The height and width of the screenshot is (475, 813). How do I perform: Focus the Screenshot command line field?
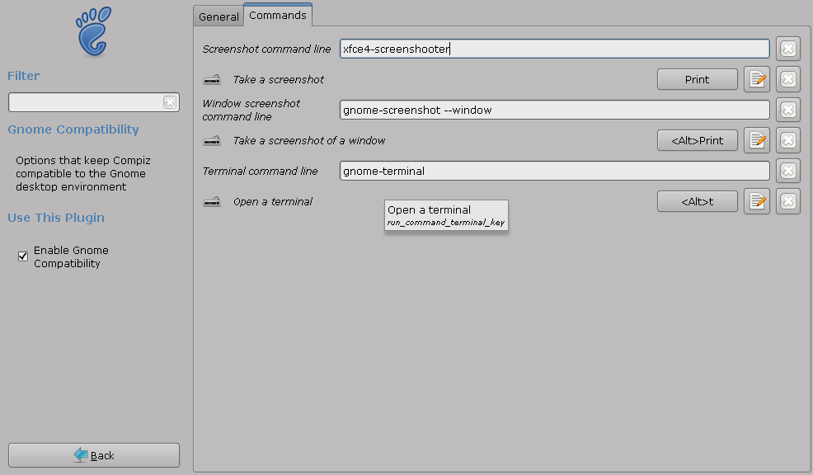pos(555,49)
